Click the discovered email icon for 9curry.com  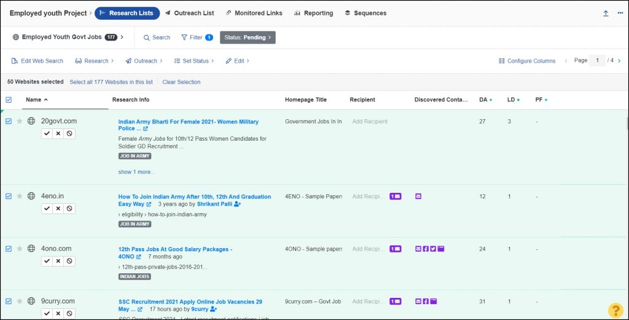pyautogui.click(x=418, y=301)
